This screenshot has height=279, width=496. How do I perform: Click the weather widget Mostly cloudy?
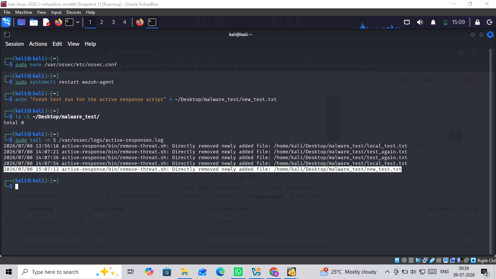pyautogui.click(x=348, y=272)
